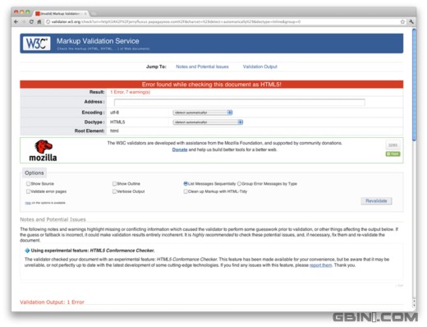427x327 pixels.
Task: Tick the Verbose Output checkbox
Action: pos(114,191)
